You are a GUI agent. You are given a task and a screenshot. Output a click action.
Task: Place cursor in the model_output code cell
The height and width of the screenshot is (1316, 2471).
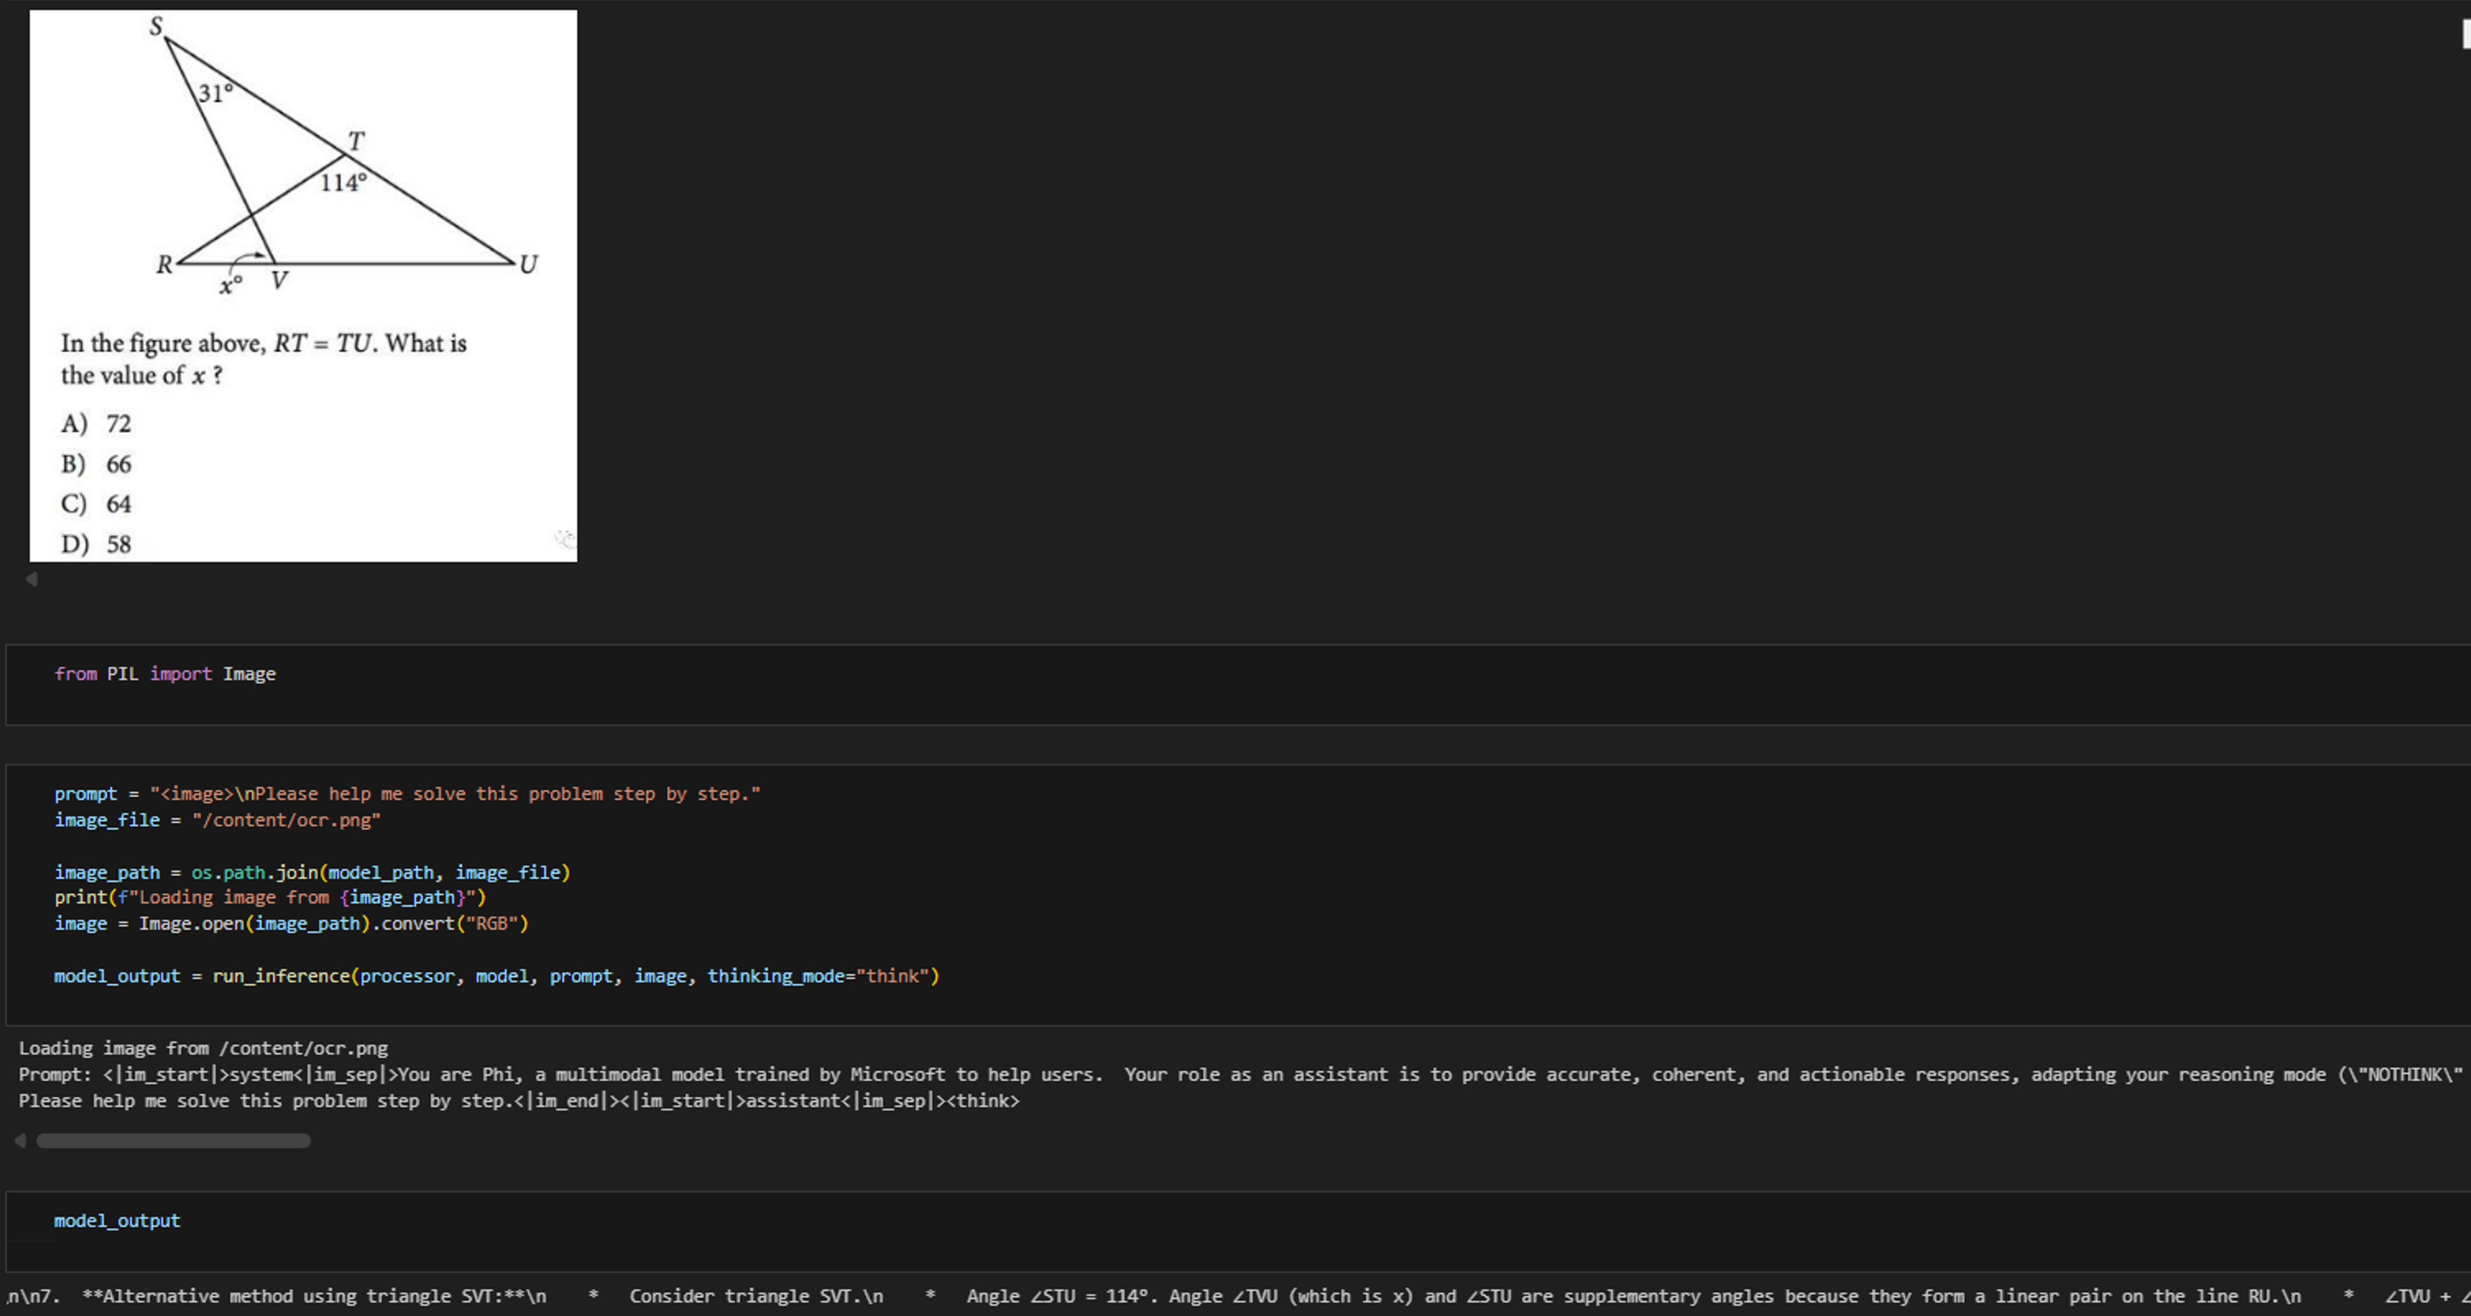point(116,1220)
